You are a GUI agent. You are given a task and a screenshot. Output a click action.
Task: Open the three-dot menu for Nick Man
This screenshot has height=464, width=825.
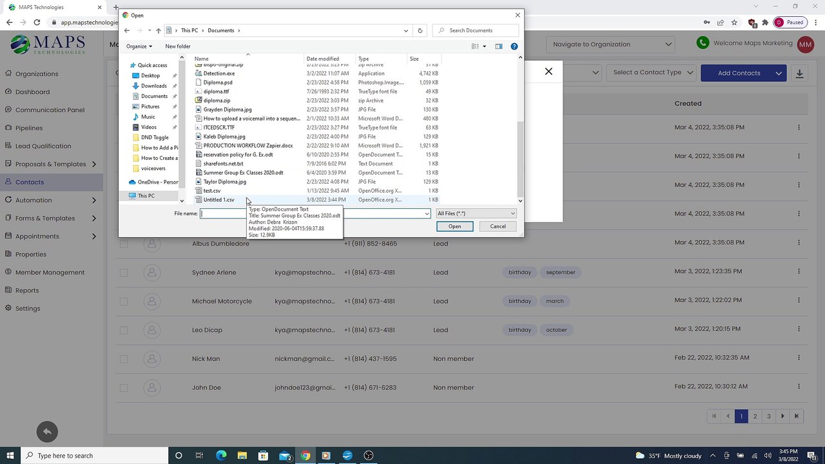point(799,358)
